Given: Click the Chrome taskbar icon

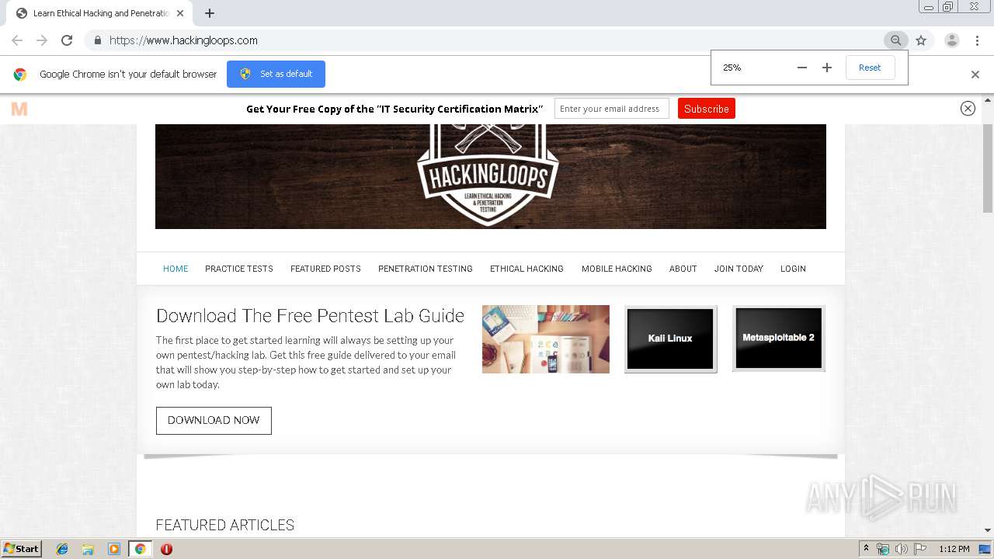Looking at the screenshot, I should 140,549.
